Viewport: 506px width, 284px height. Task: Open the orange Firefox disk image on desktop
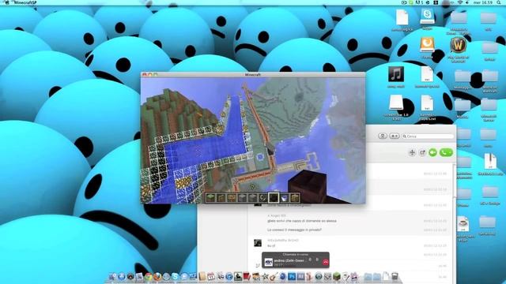427,45
